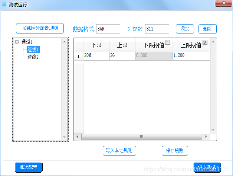Enable the 下限阈值 checkbox
This screenshot has height=176, width=233.
coord(167,42)
